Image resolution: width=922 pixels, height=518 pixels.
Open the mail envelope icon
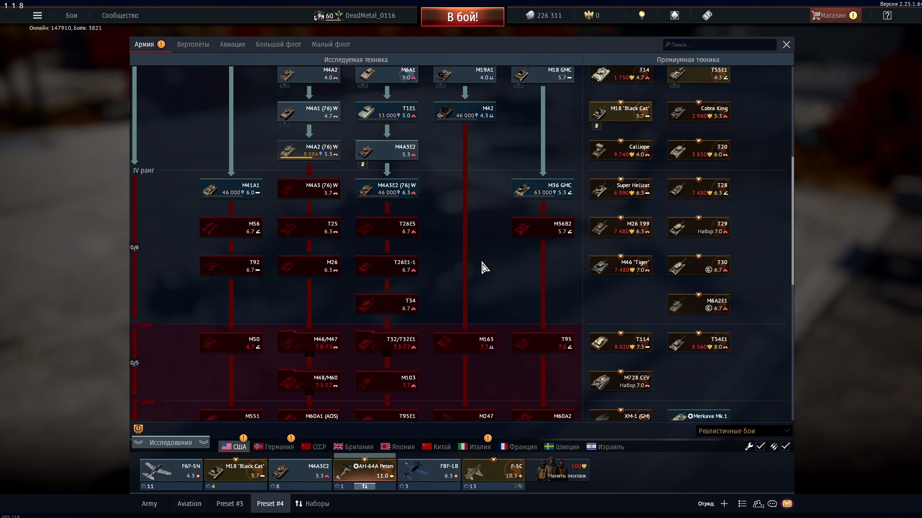[787, 504]
